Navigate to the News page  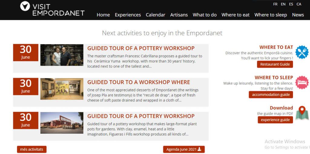298,15
